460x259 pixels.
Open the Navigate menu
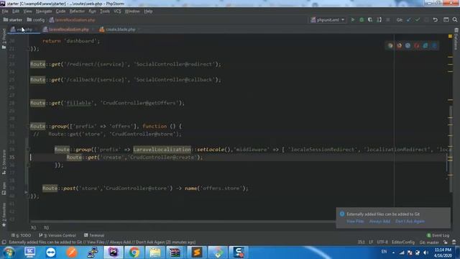[44, 12]
